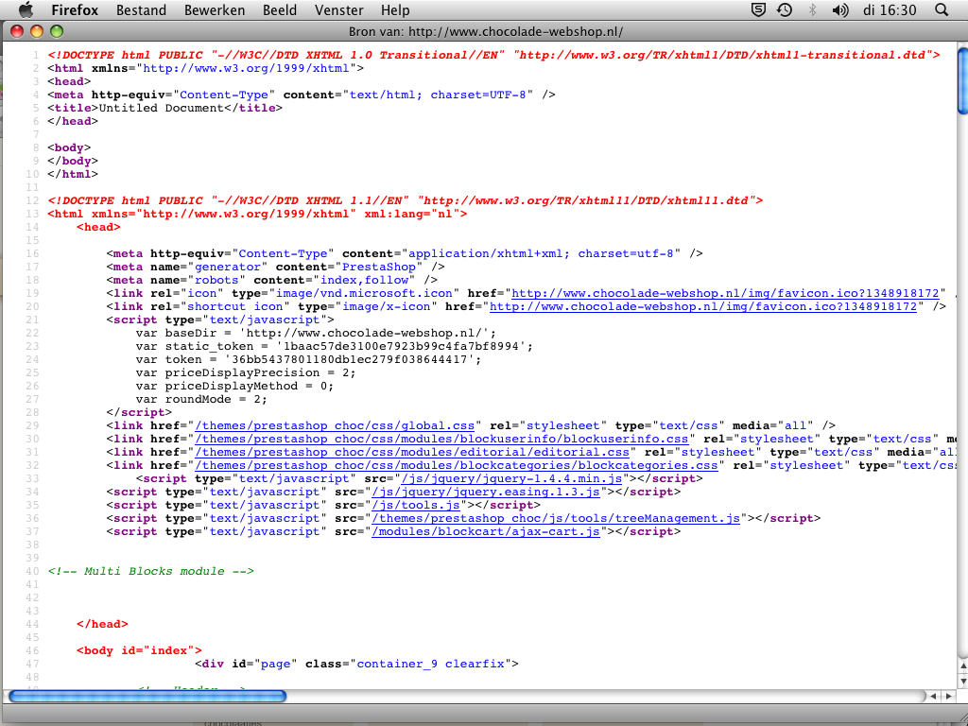
Task: Open the volume control in menu bar
Action: [840, 9]
